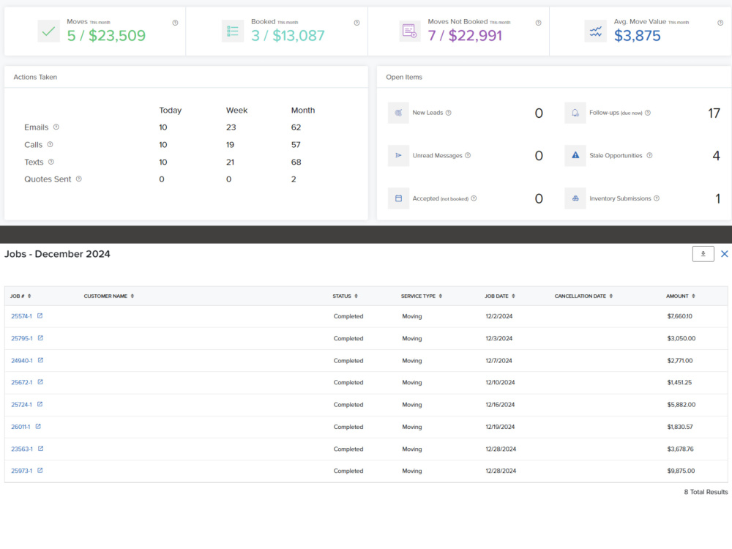Show Unread Messages help icon
The image size is (732, 549).
point(468,155)
